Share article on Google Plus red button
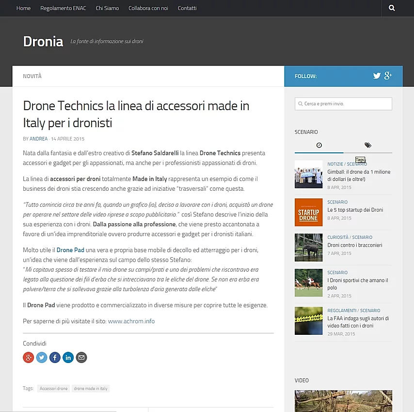Screen dimensions: 414x412 [x=29, y=357]
